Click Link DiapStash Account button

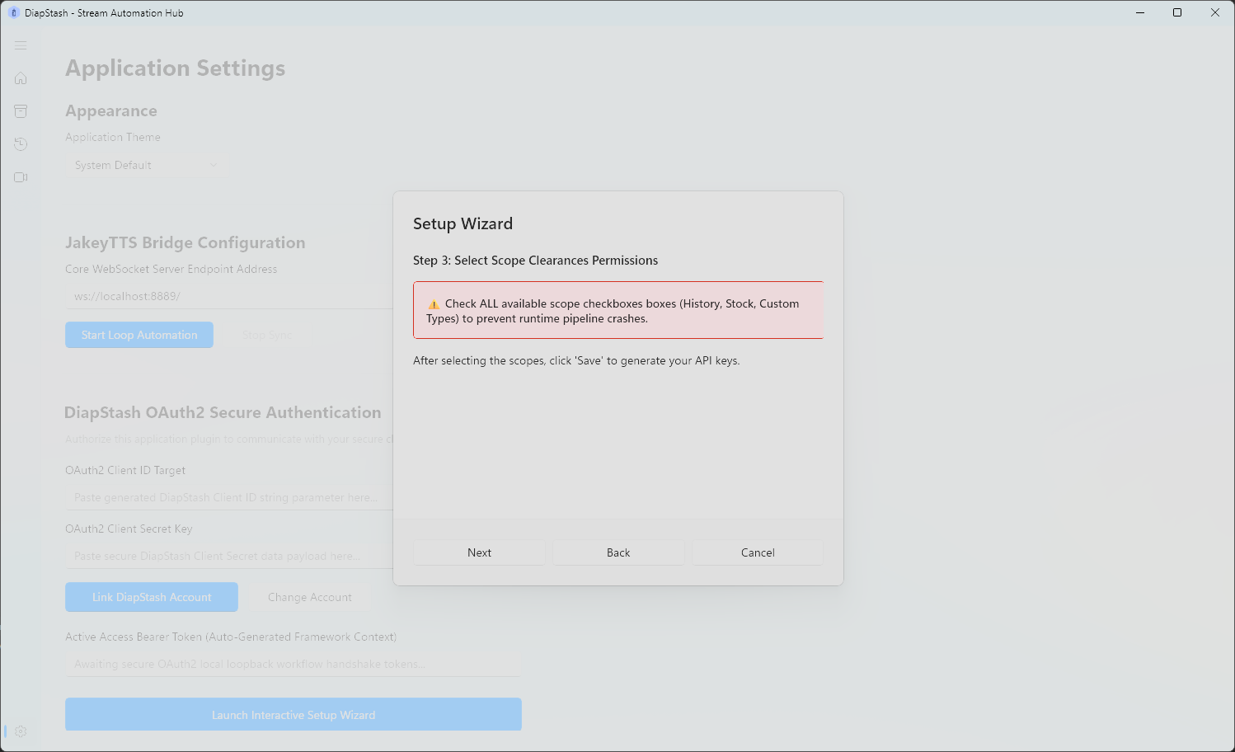coord(152,597)
